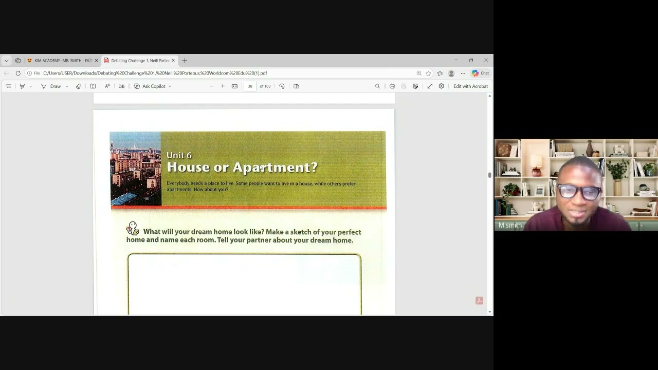The width and height of the screenshot is (658, 370).
Task: Click the address bar zoom icon
Action: pyautogui.click(x=419, y=73)
